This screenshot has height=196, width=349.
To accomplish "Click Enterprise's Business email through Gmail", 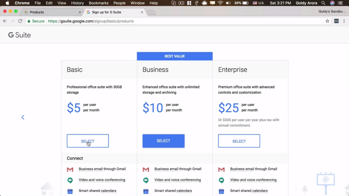I will 253,169.
